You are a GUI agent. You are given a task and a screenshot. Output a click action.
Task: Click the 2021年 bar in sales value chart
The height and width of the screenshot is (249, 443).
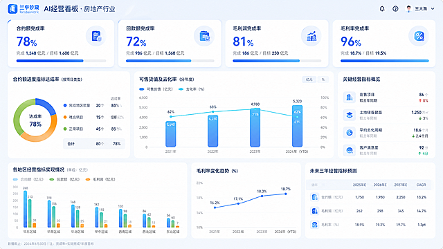click(x=171, y=134)
